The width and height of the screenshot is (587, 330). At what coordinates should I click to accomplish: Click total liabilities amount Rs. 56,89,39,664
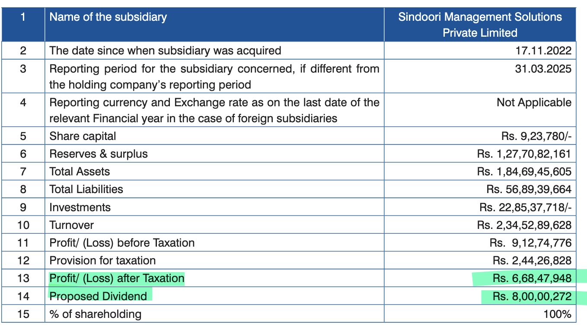(x=529, y=190)
